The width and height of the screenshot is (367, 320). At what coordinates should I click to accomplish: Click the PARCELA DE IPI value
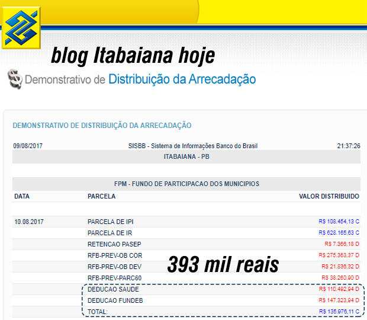point(339,222)
